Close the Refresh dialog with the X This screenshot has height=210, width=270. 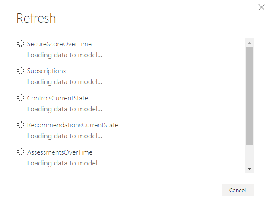point(261,7)
